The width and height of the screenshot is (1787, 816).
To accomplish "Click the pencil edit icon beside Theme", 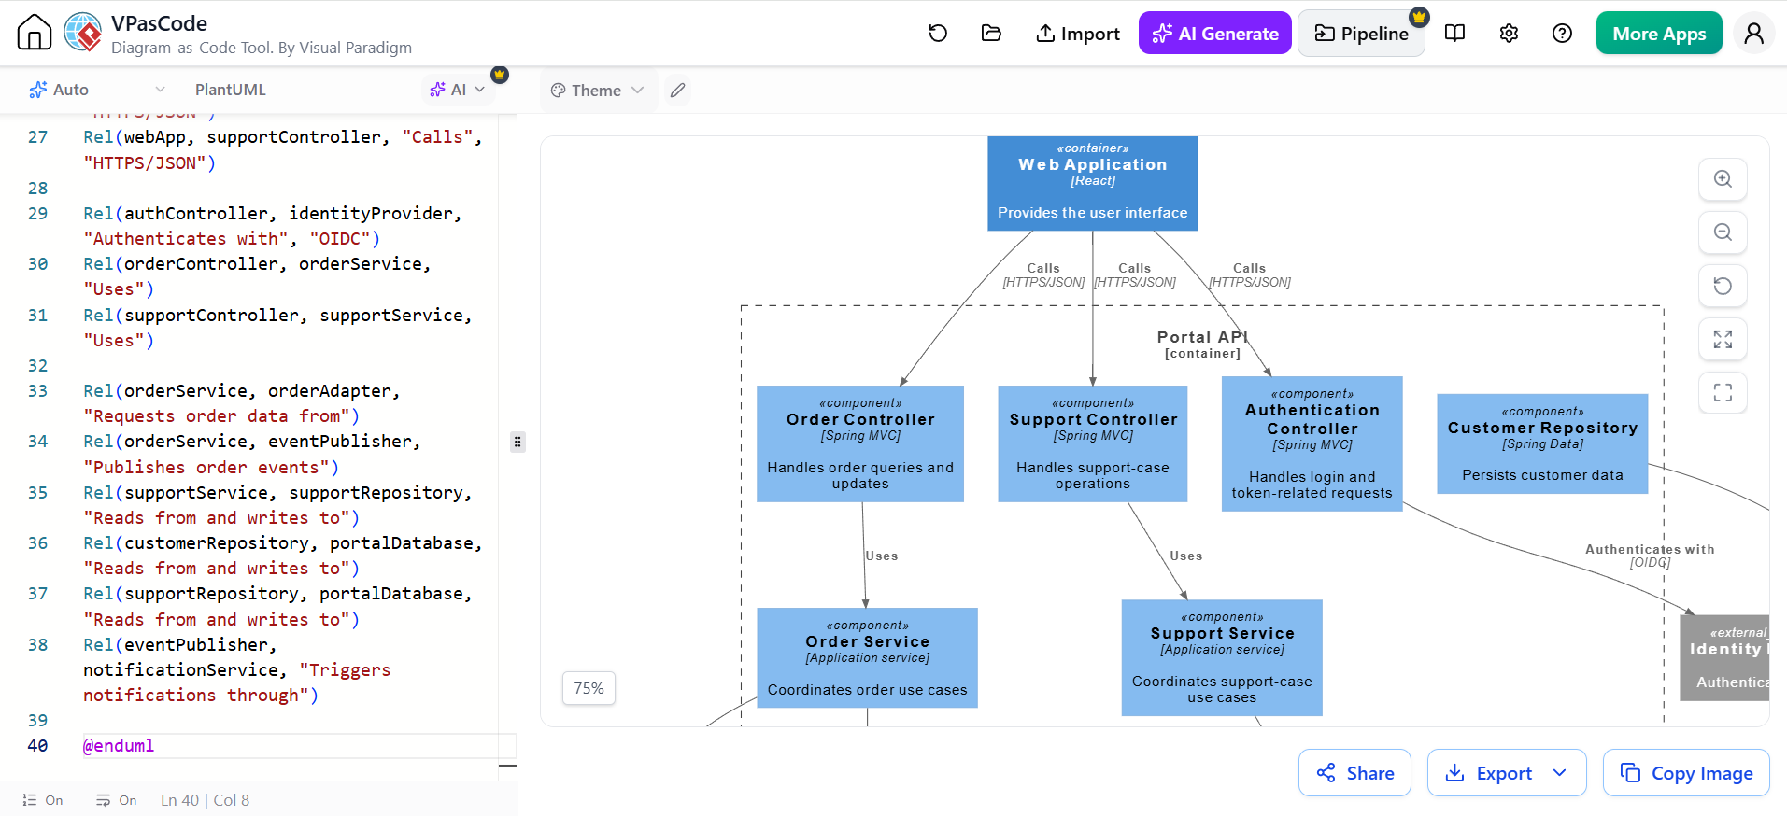I will [x=678, y=91].
